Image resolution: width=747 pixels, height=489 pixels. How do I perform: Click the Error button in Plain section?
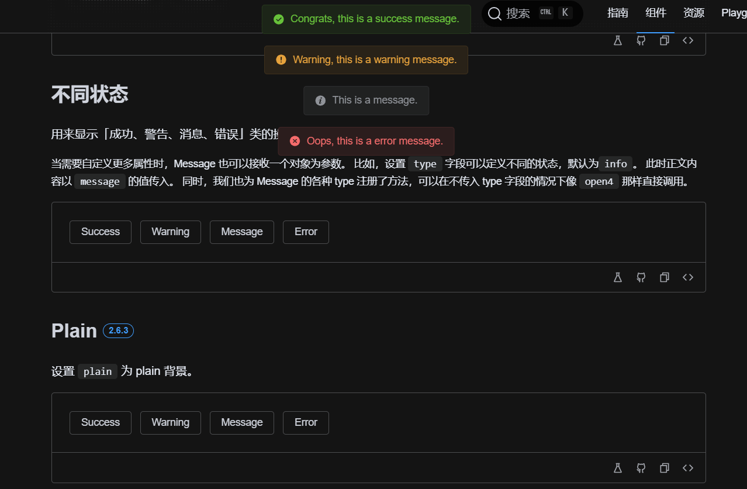click(x=305, y=422)
